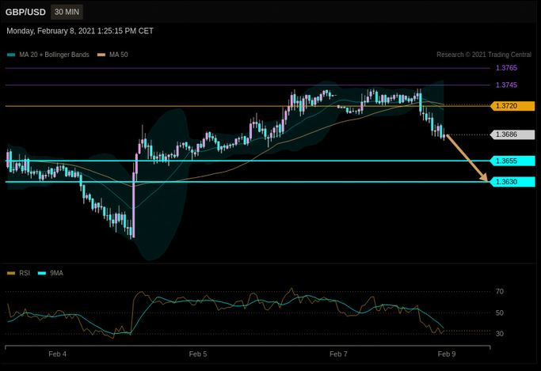The height and width of the screenshot is (371, 541).
Task: Click the cyan 1.3630 support price tag
Action: click(x=512, y=182)
